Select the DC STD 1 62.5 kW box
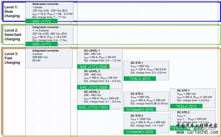Screen dimensions: 221x137 pos(146,68)
